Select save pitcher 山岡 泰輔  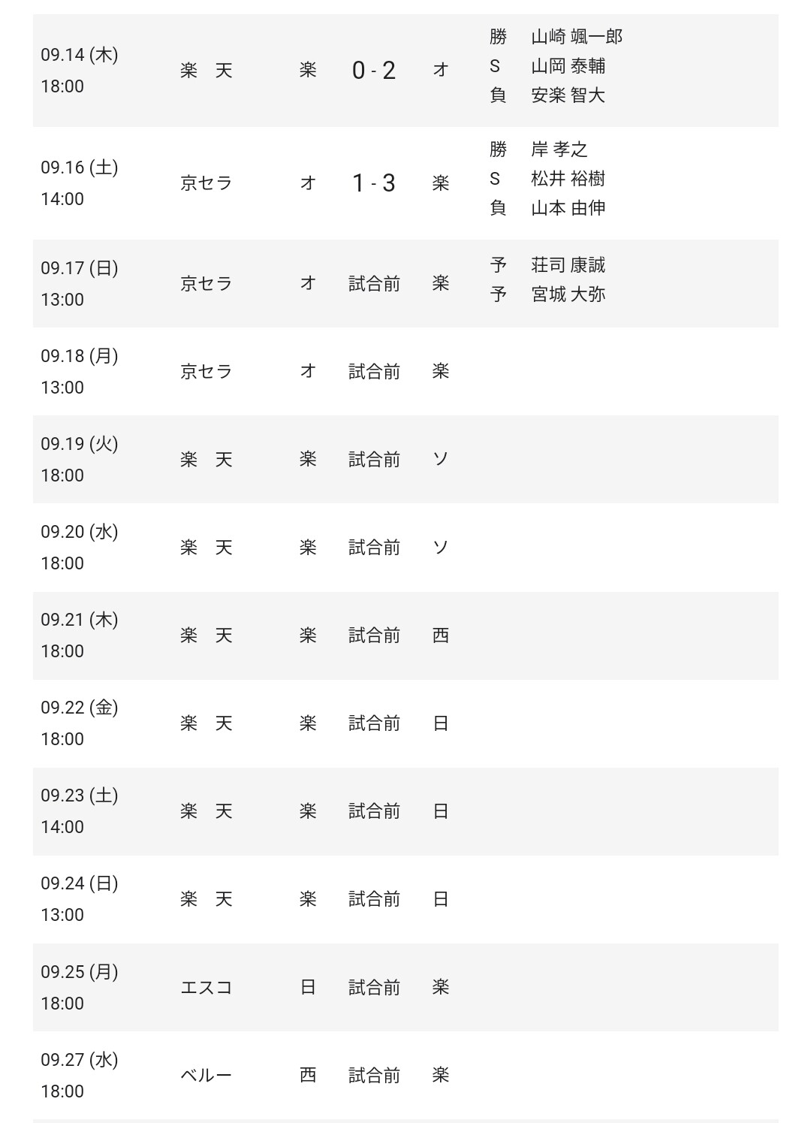[568, 66]
